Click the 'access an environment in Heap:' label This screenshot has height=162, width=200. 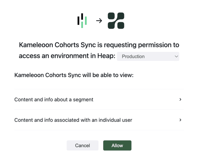tap(67, 56)
